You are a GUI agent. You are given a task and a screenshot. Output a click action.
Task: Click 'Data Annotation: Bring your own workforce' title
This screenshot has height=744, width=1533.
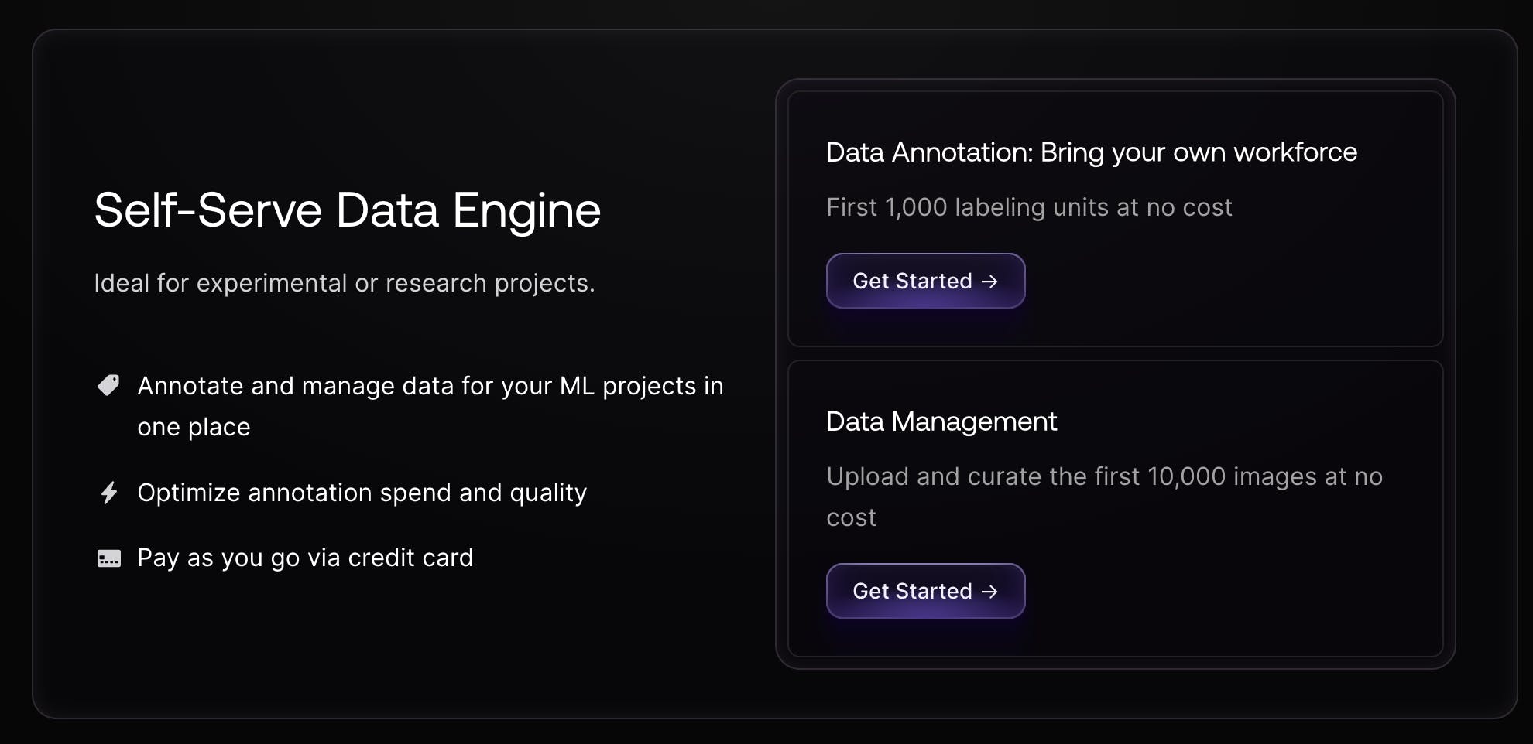pyautogui.click(x=1091, y=152)
